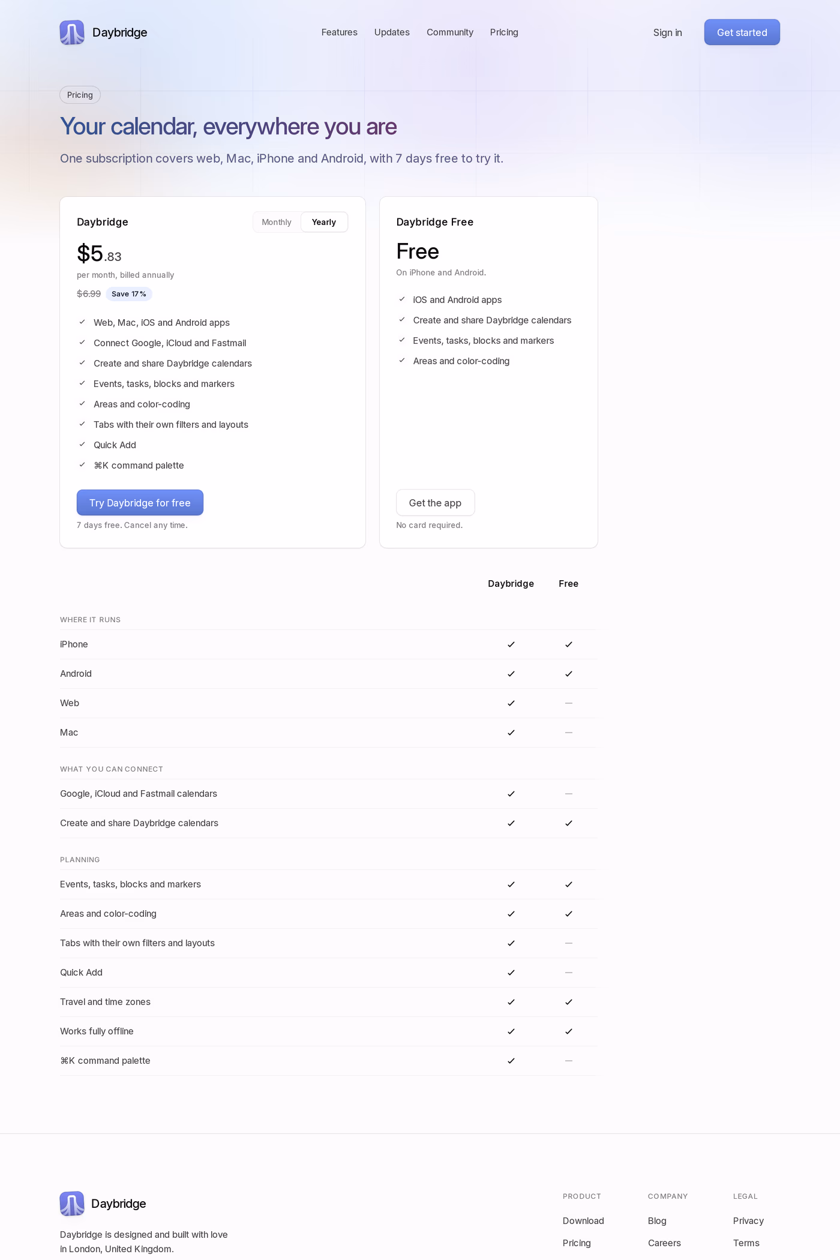This screenshot has height=1260, width=840.
Task: Click the Sign in link
Action: pyautogui.click(x=668, y=32)
